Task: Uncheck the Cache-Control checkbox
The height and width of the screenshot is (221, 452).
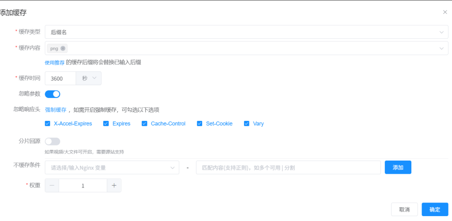Action: coord(144,124)
